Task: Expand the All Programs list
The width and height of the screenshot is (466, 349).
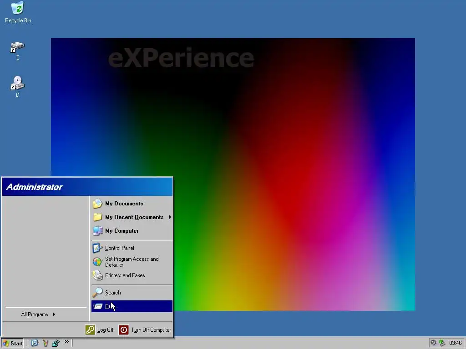Action: tap(38, 314)
